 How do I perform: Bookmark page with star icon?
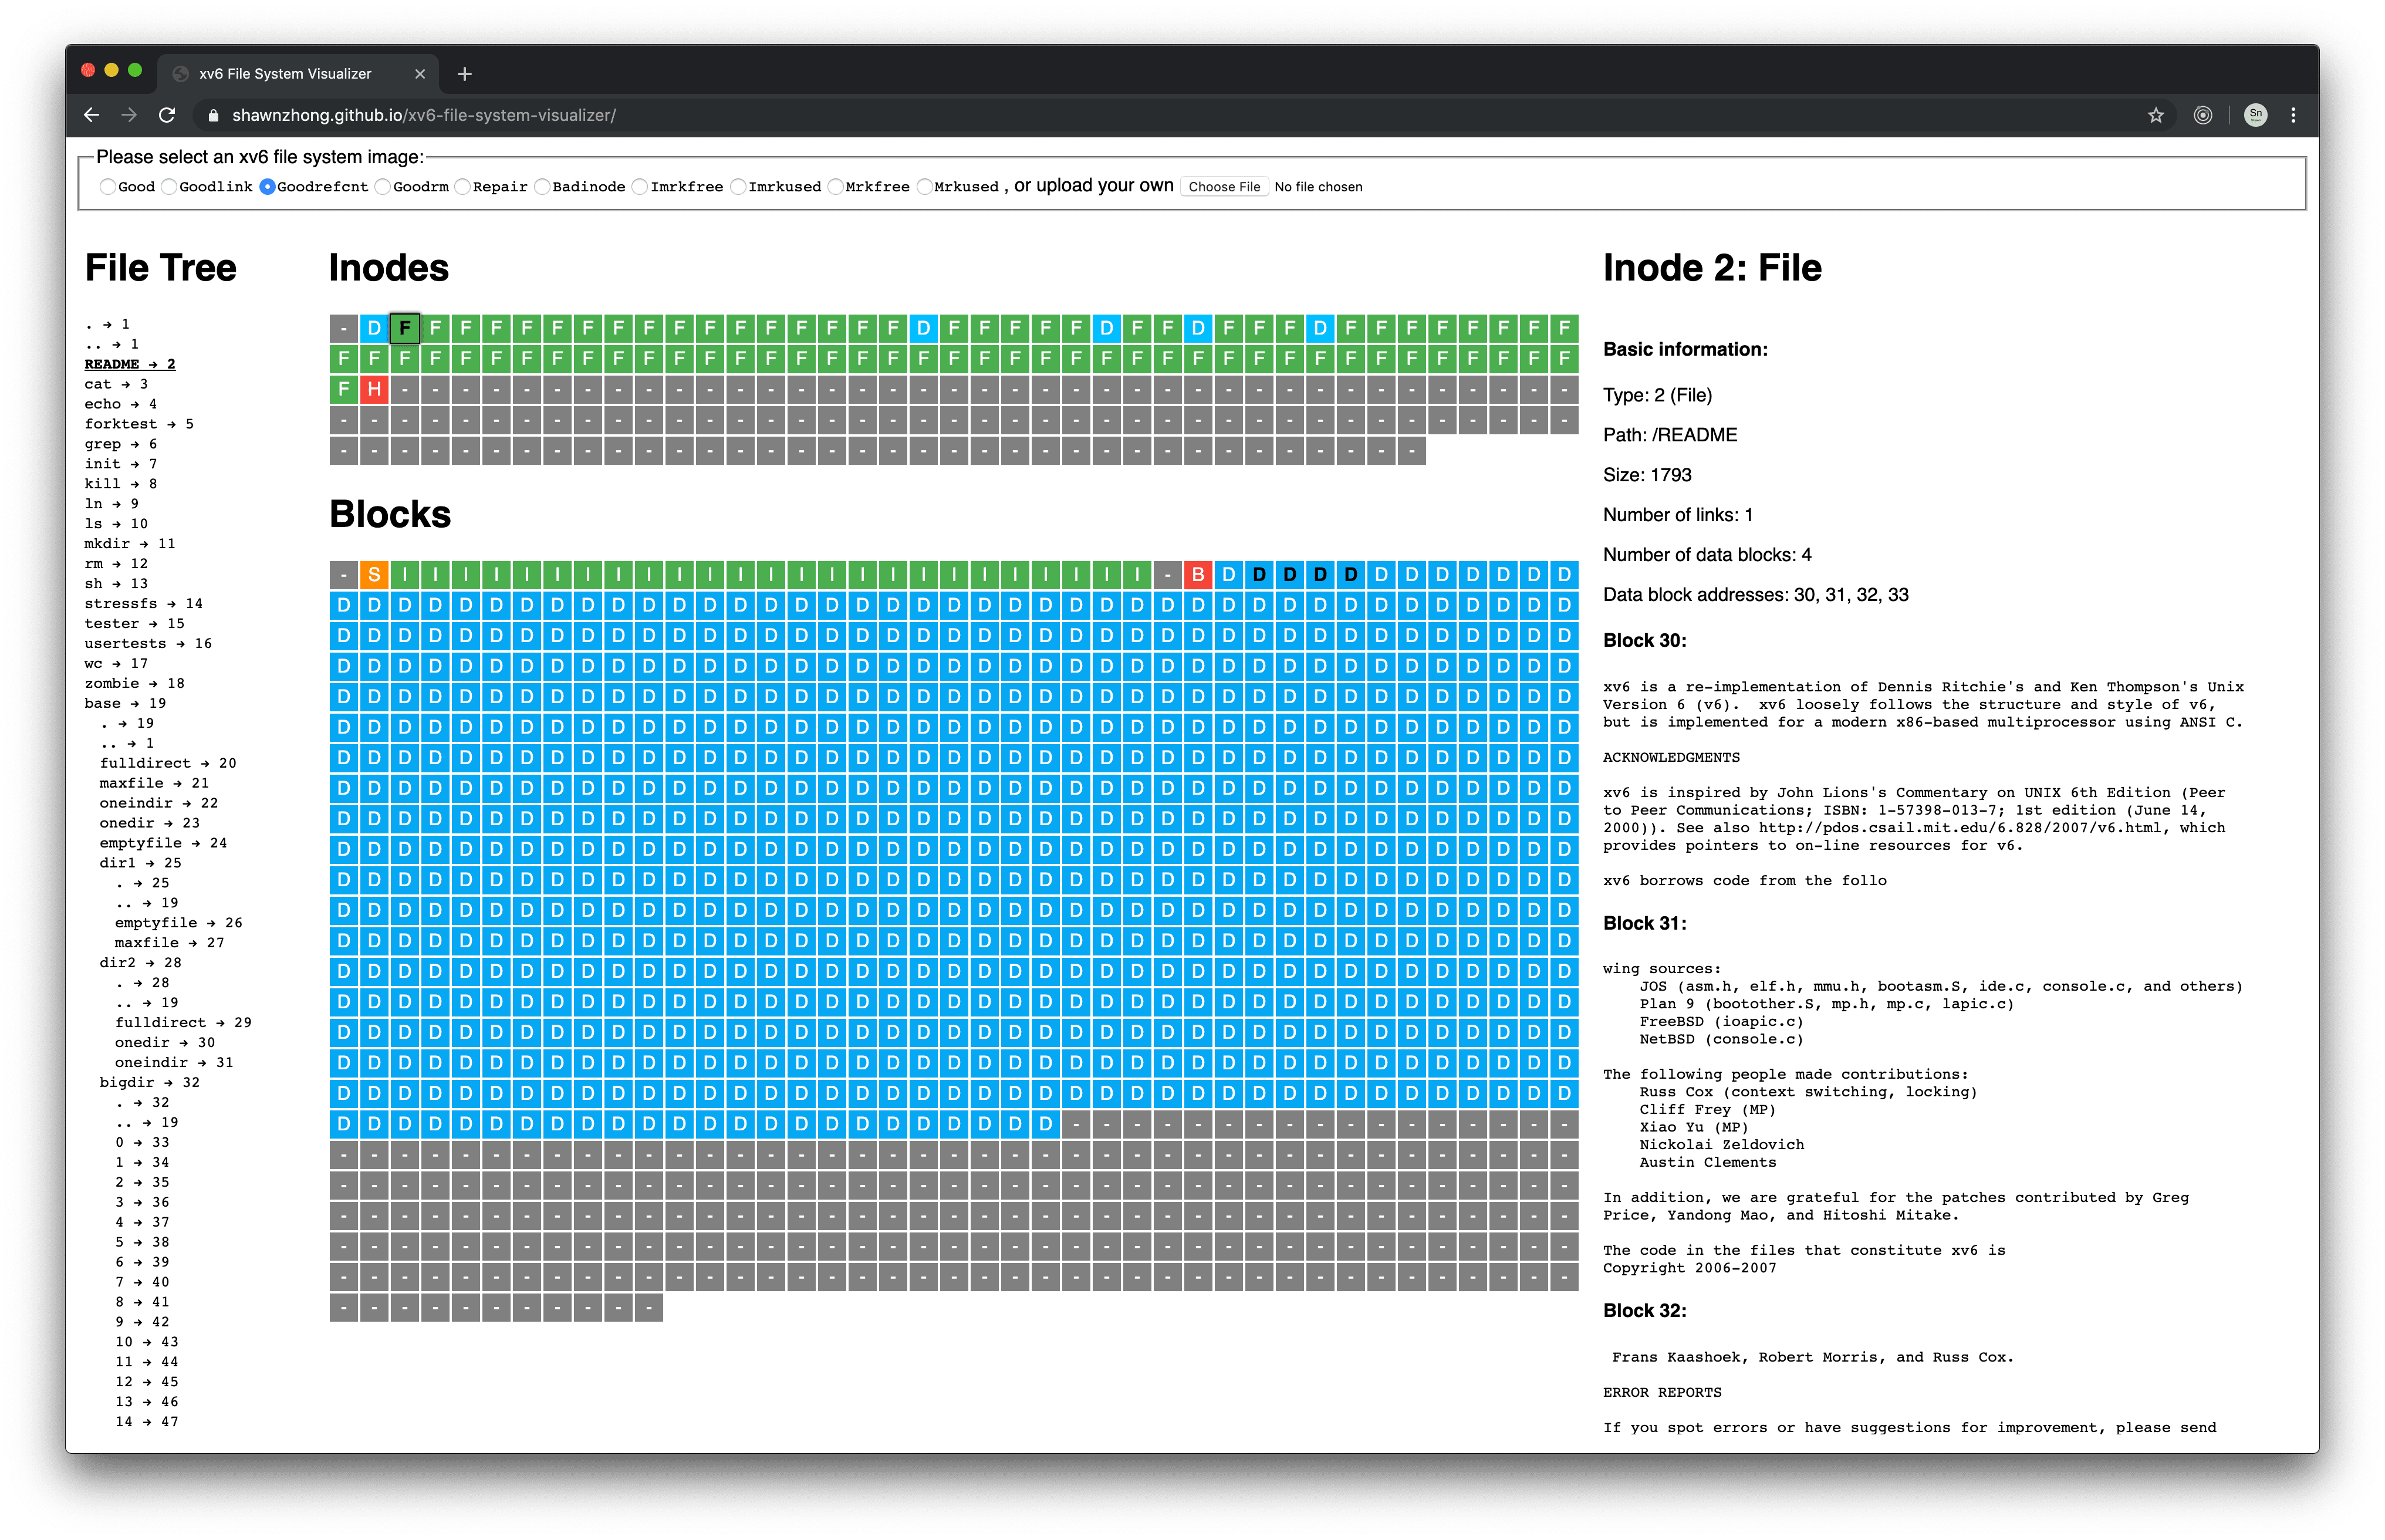coord(2155,115)
